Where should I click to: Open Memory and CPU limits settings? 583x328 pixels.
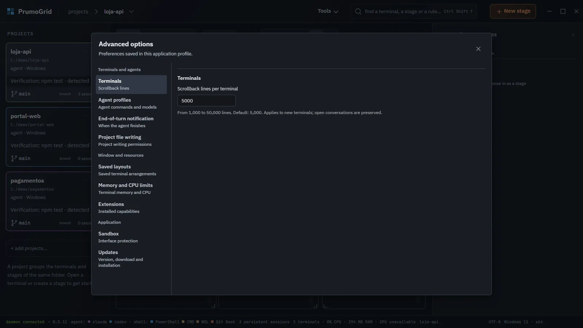[131, 189]
